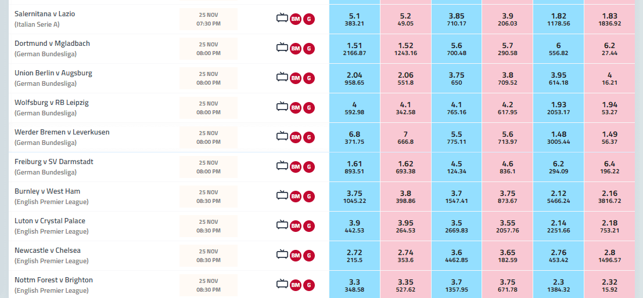Select back odds 5.1 for Salernitana v Lazio
643x298 pixels.
point(354,19)
